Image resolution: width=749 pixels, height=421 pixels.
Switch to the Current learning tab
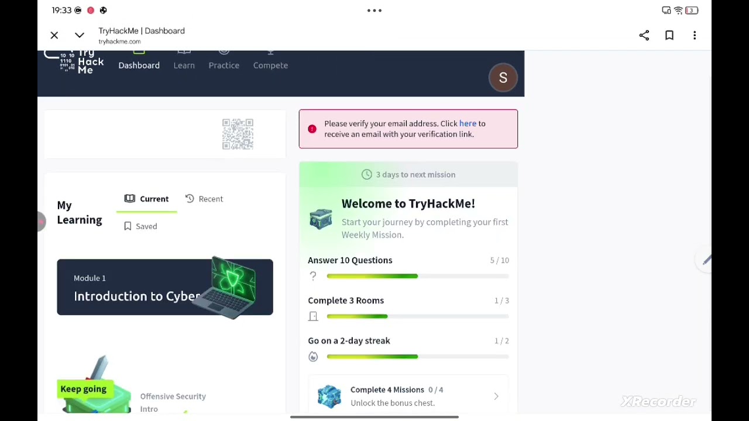147,199
